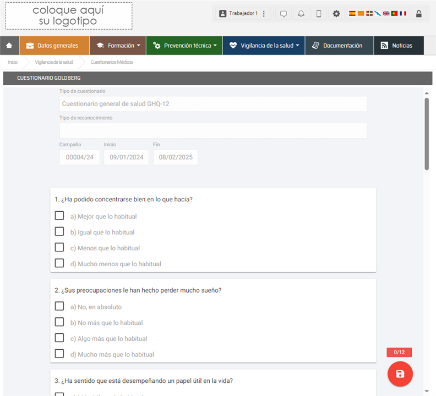This screenshot has width=436, height=396.
Task: Expand the Formación dropdown menu
Action: click(x=118, y=46)
